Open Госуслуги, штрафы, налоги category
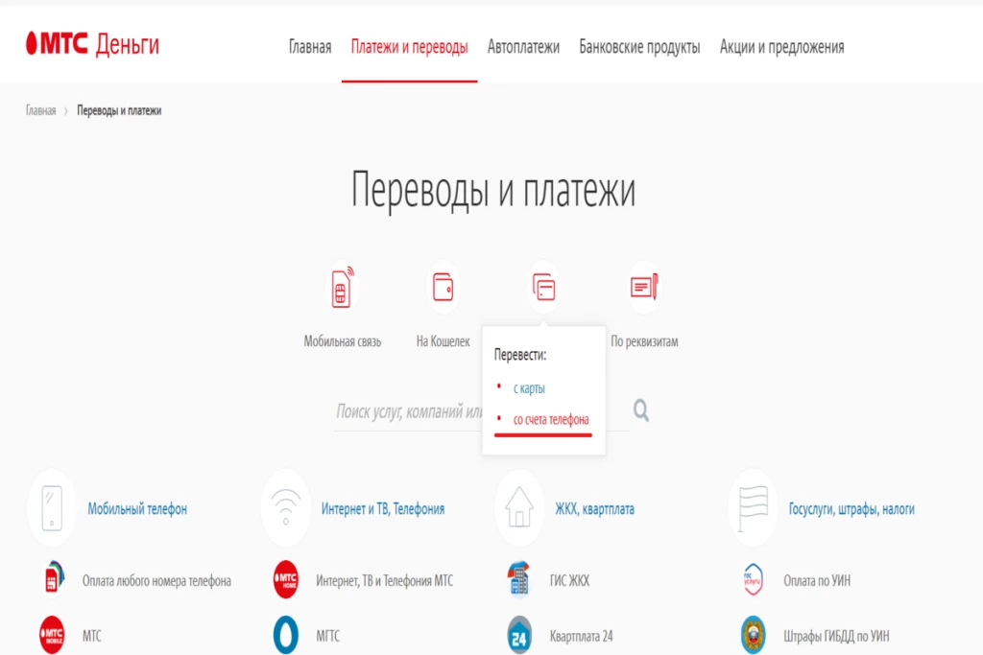This screenshot has width=983, height=655. point(851,509)
